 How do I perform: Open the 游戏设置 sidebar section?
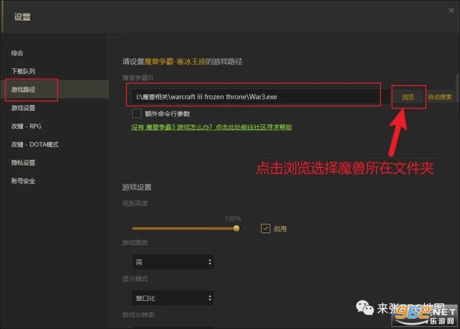[23, 108]
